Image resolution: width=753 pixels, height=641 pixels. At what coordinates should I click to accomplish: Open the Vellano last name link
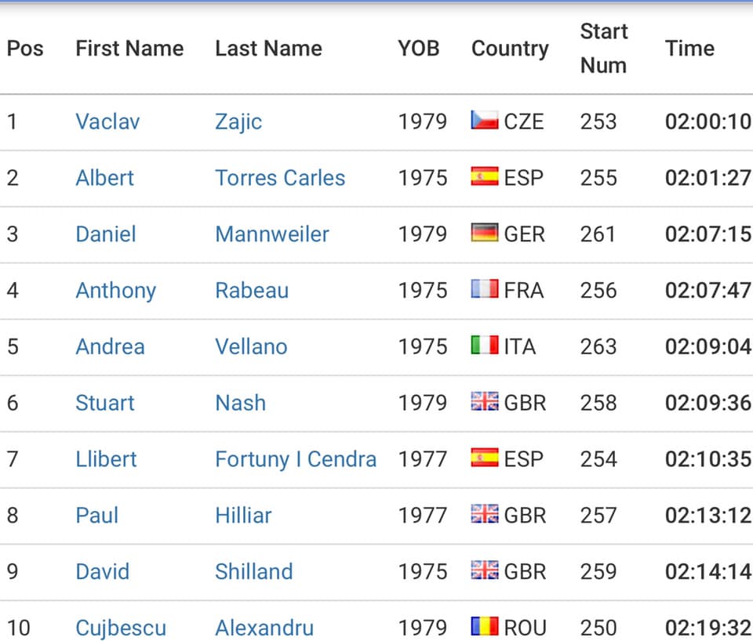click(251, 346)
